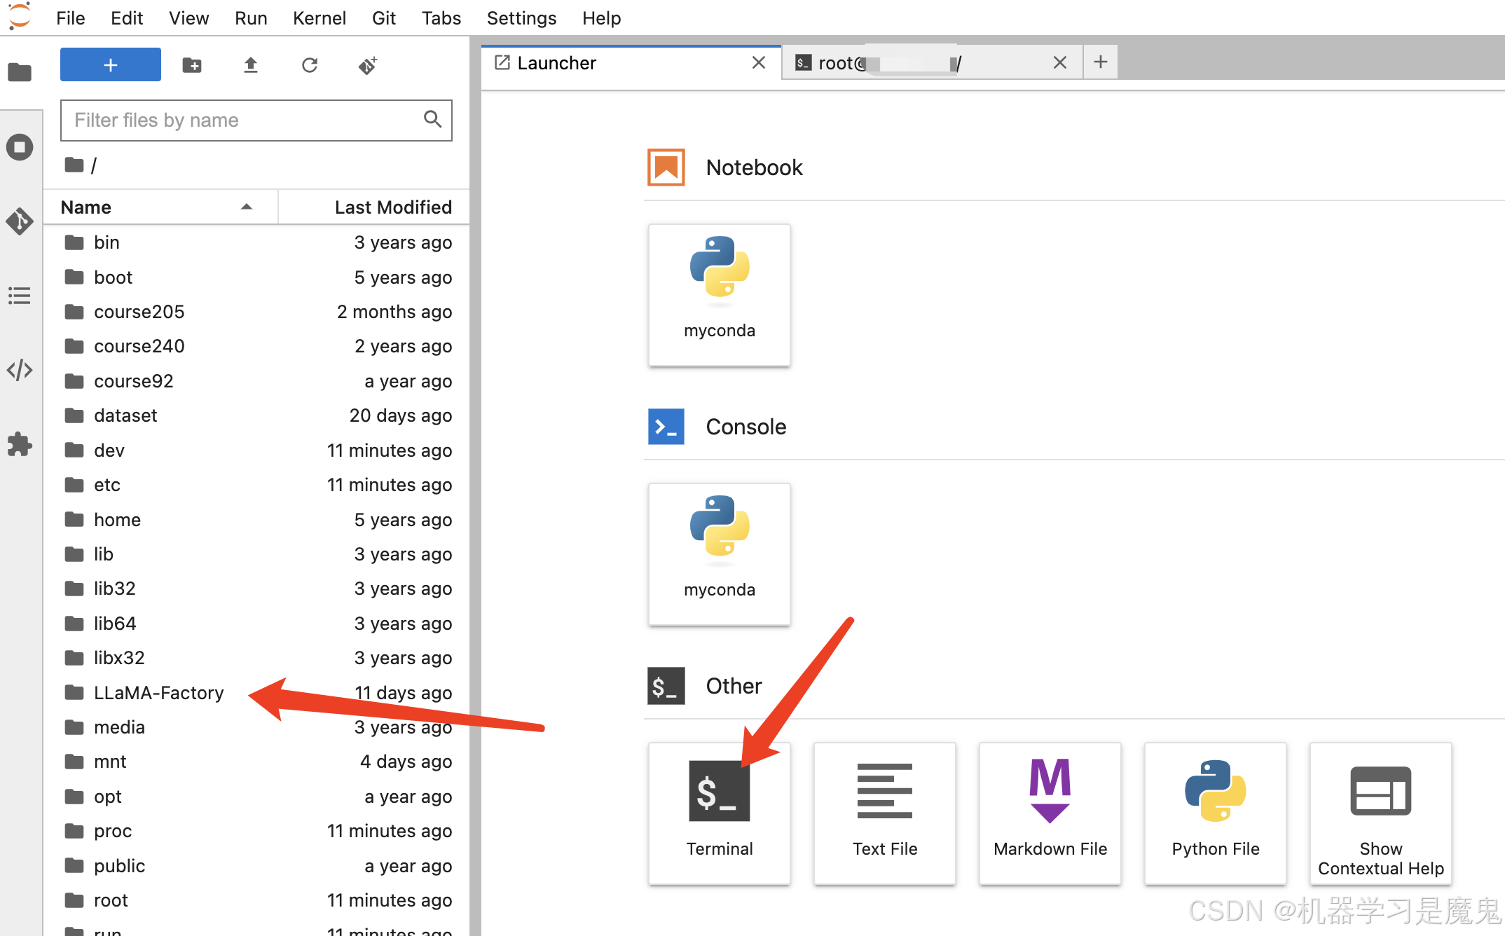Select the media folder

256,727
